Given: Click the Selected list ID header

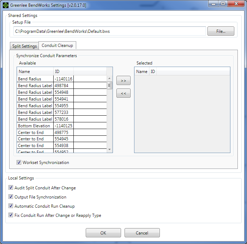Looking at the screenshot, I should click(153, 72).
